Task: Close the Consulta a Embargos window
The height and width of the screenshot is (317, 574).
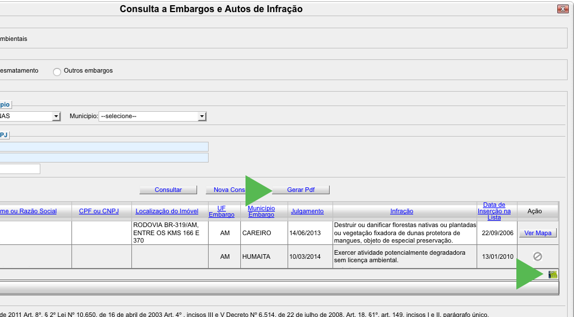Action: point(562,9)
